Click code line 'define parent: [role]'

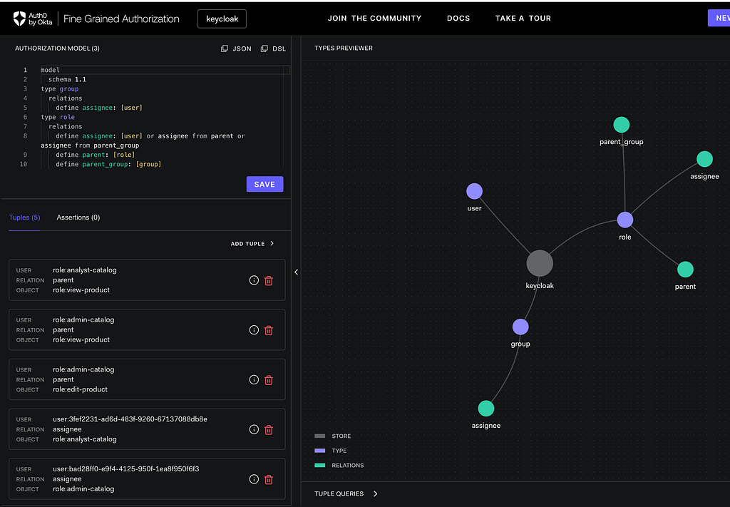point(95,155)
